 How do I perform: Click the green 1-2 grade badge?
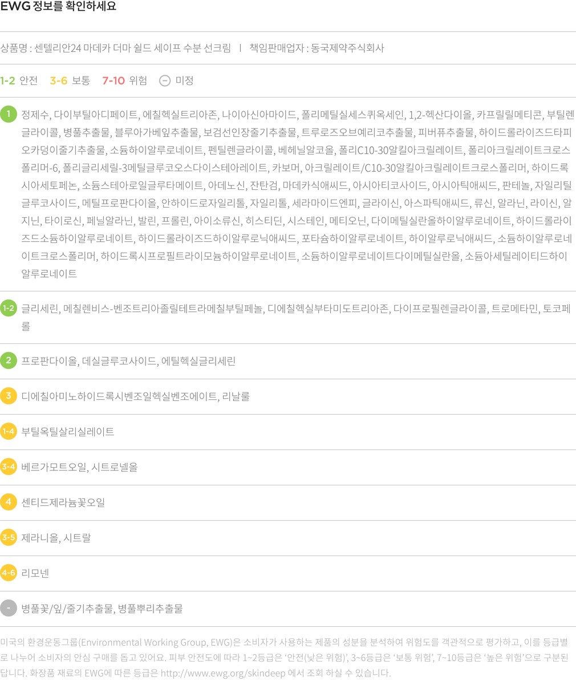(x=9, y=309)
